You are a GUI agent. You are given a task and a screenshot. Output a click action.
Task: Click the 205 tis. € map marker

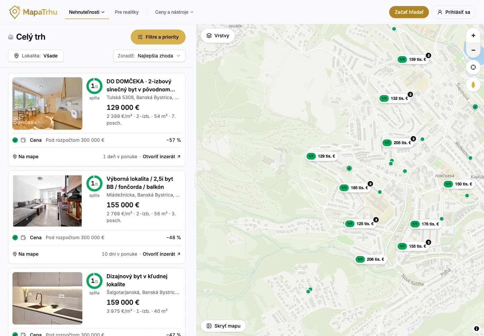coord(398,143)
